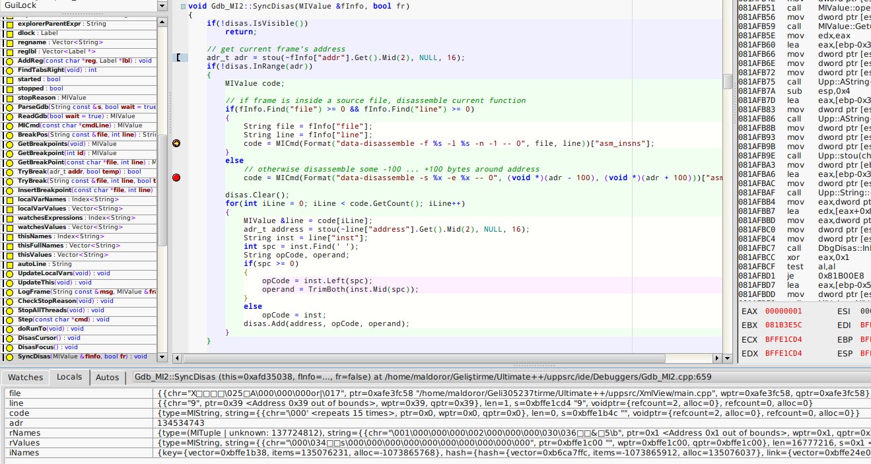This screenshot has height=464, width=871.
Task: Click the circle icon beside GetBreakpoints
Action: coord(10,144)
